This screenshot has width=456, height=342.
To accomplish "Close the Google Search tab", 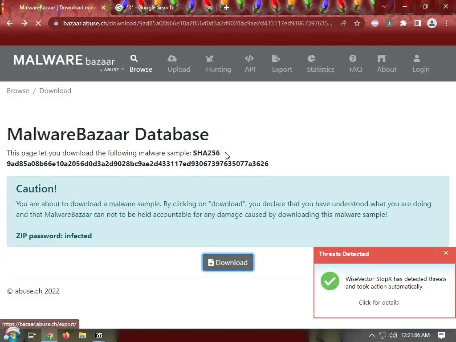I will pos(210,8).
